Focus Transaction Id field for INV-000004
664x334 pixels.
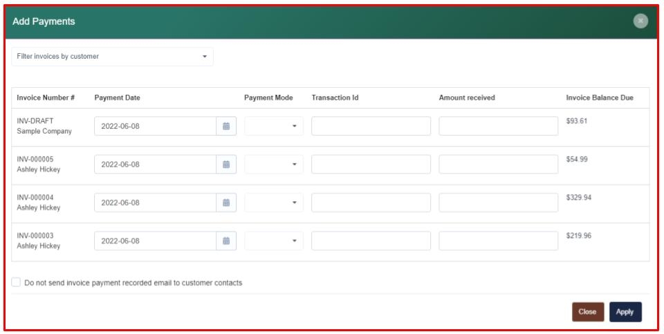click(371, 203)
